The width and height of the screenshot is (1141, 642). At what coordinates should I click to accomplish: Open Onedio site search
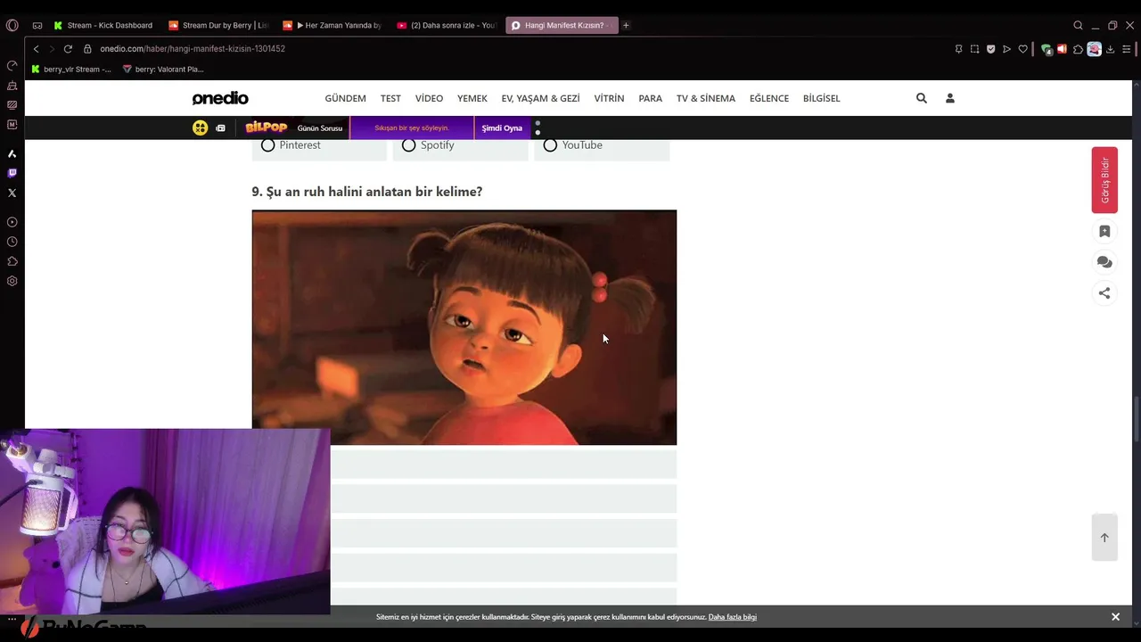tap(922, 98)
